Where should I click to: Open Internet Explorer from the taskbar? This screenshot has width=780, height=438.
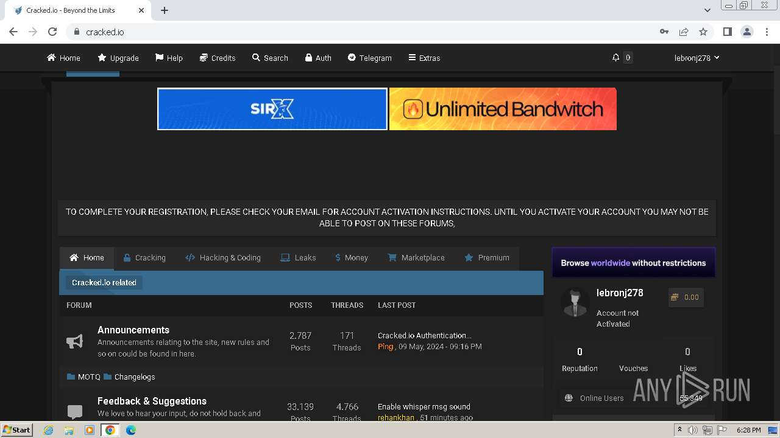[x=48, y=430]
